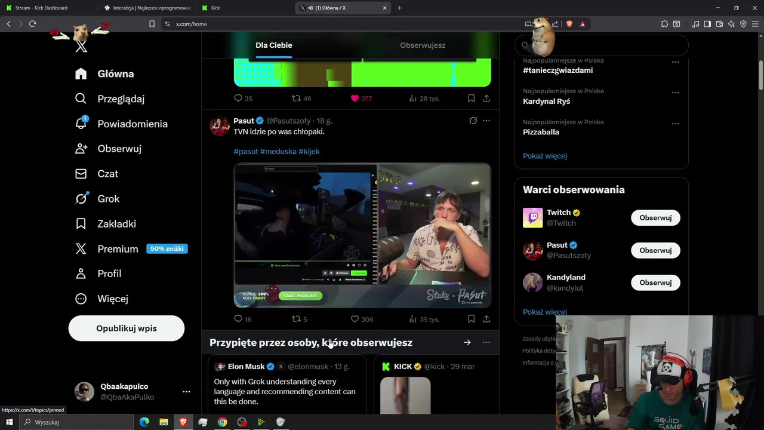The image size is (764, 430).
Task: Click the reply icon on Pasut's post
Action: point(238,319)
